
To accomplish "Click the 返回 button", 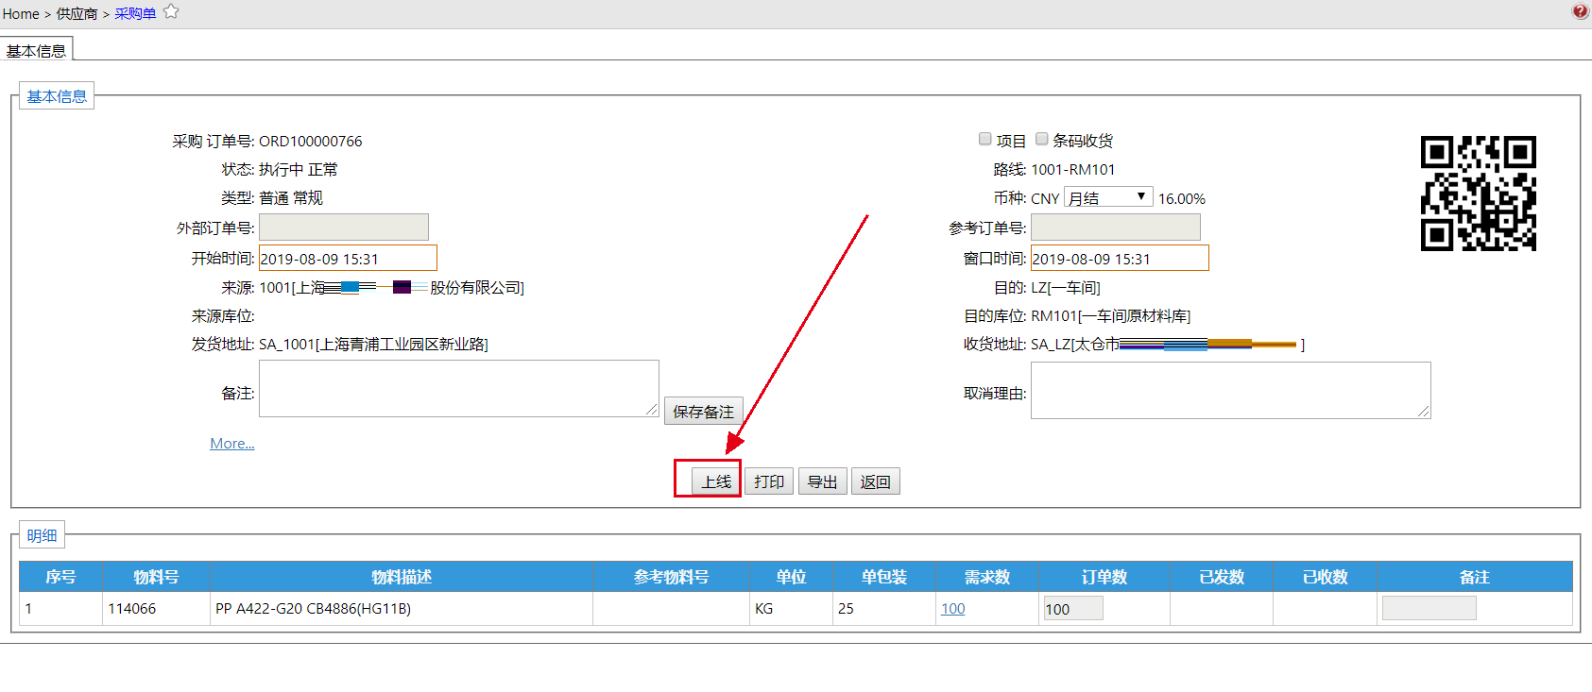I will pos(875,481).
